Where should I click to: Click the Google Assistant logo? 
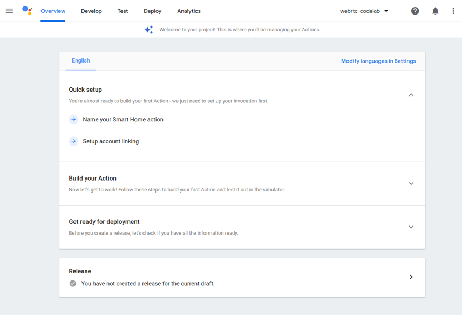click(27, 11)
